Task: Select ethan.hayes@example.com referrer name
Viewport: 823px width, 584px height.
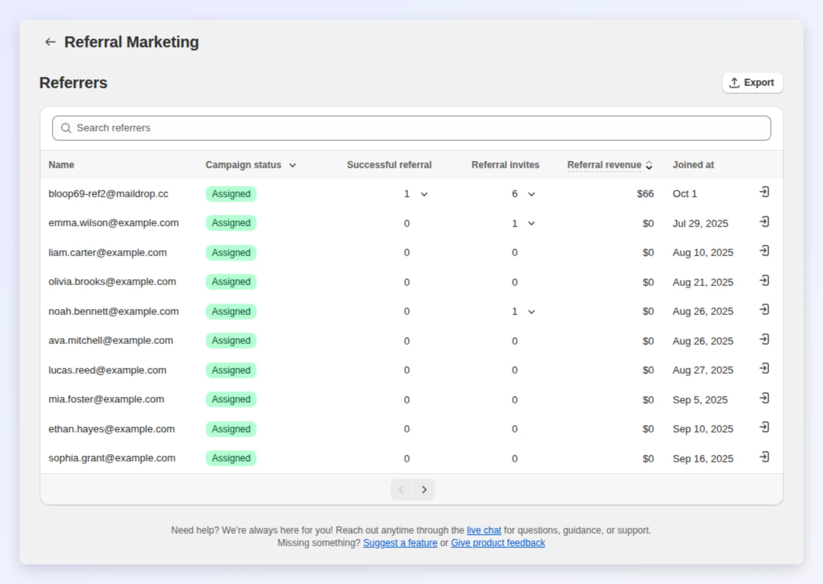Action: (112, 429)
